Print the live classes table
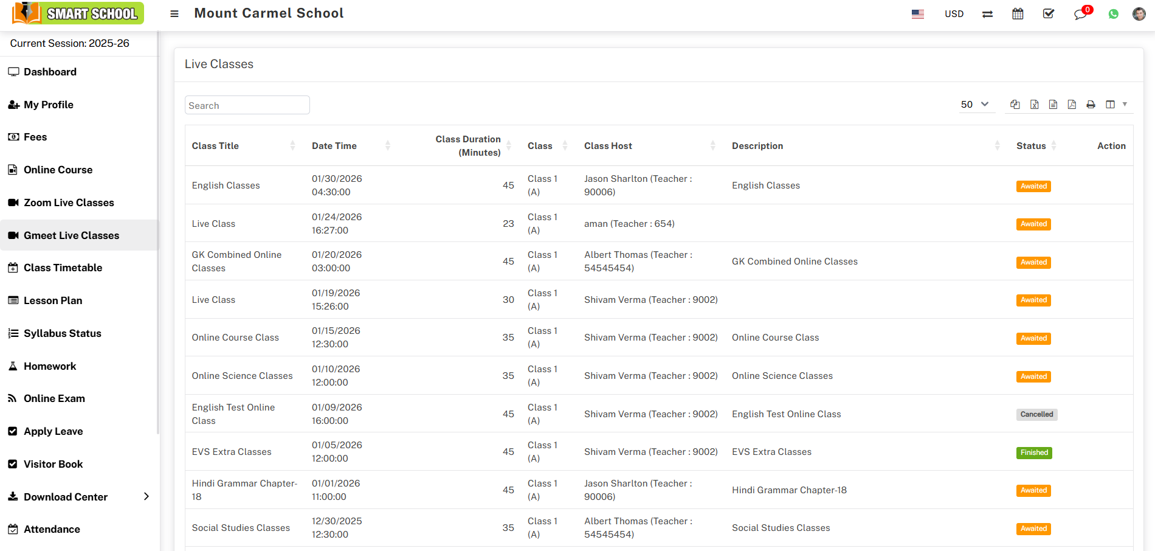The width and height of the screenshot is (1155, 551). (1091, 105)
